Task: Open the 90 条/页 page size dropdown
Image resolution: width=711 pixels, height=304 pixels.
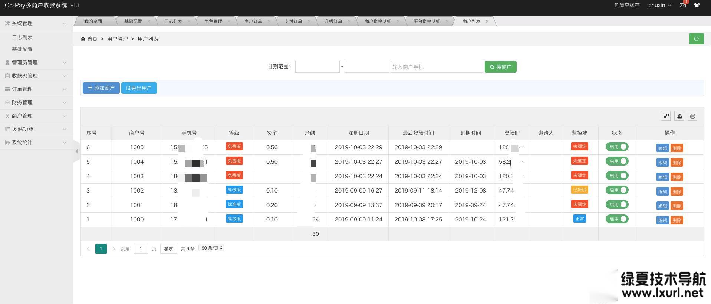Action: click(211, 248)
